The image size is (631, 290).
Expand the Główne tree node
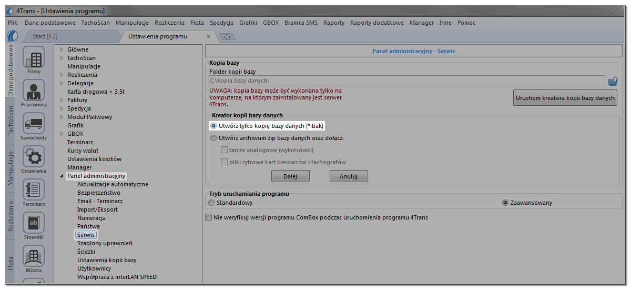click(62, 49)
